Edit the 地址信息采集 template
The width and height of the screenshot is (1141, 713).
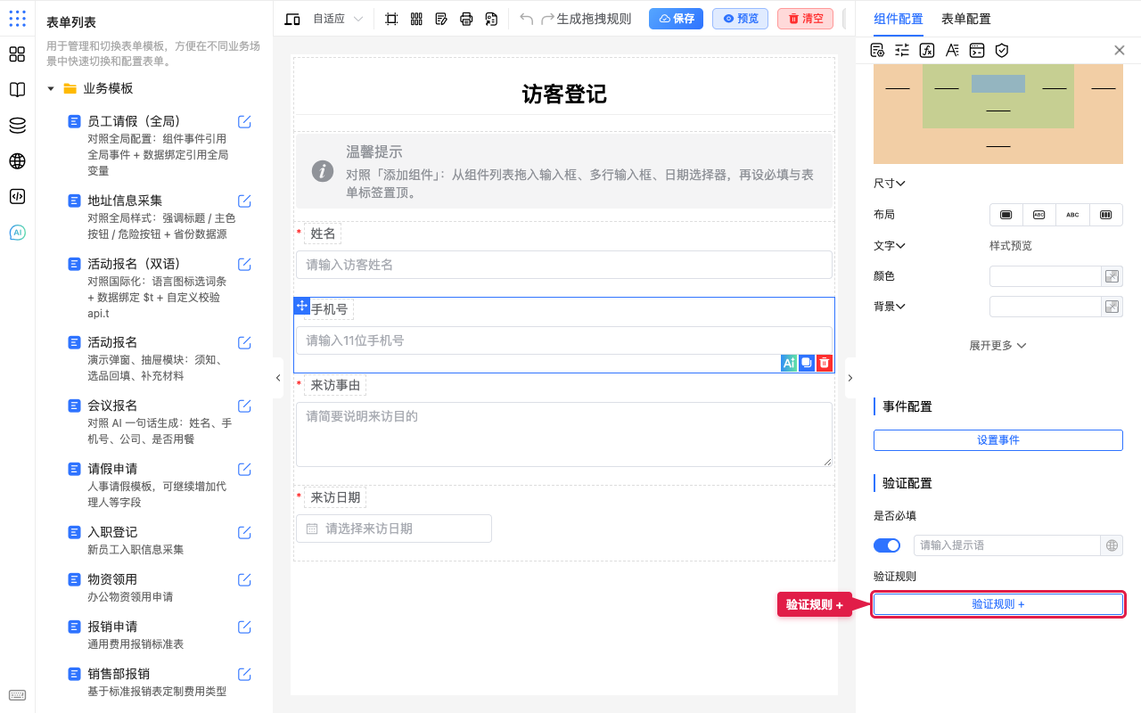click(x=244, y=201)
